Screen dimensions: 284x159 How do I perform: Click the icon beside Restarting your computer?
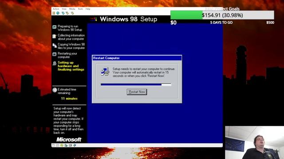55,54
